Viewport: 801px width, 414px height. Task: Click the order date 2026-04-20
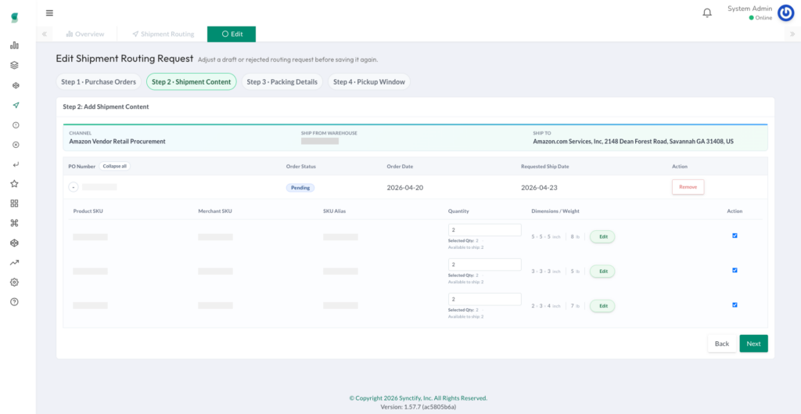pos(405,188)
